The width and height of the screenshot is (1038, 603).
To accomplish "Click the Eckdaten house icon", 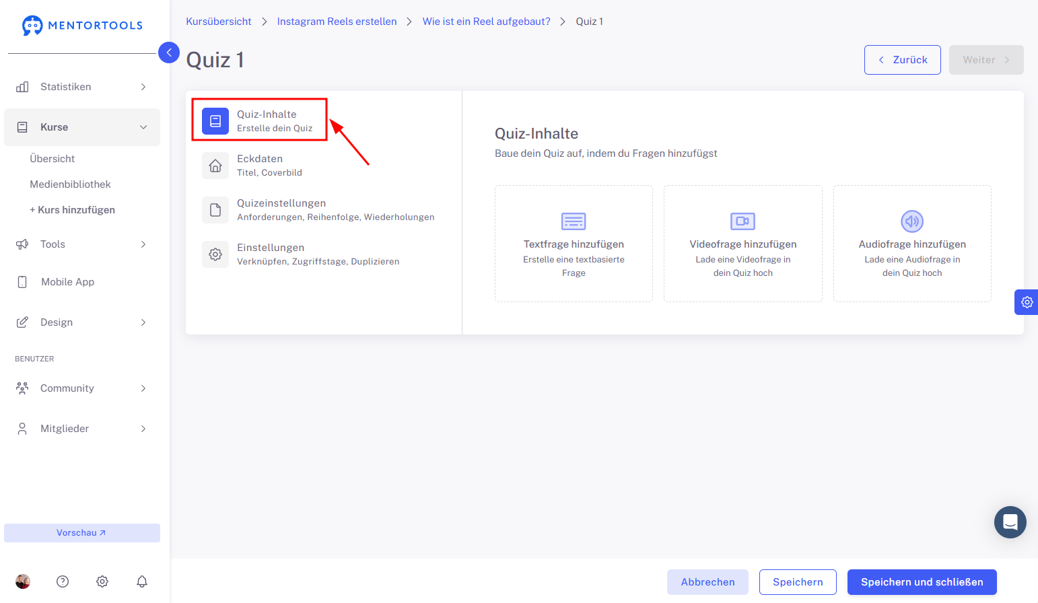I will (215, 166).
